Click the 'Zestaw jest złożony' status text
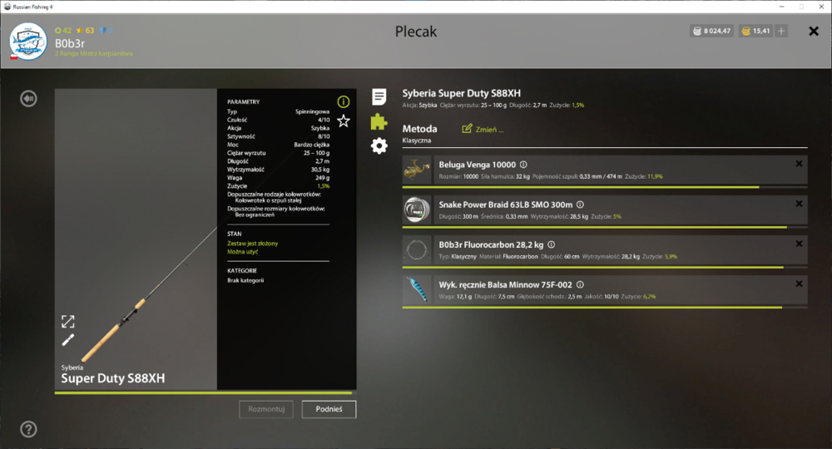This screenshot has height=449, width=832. tap(253, 244)
